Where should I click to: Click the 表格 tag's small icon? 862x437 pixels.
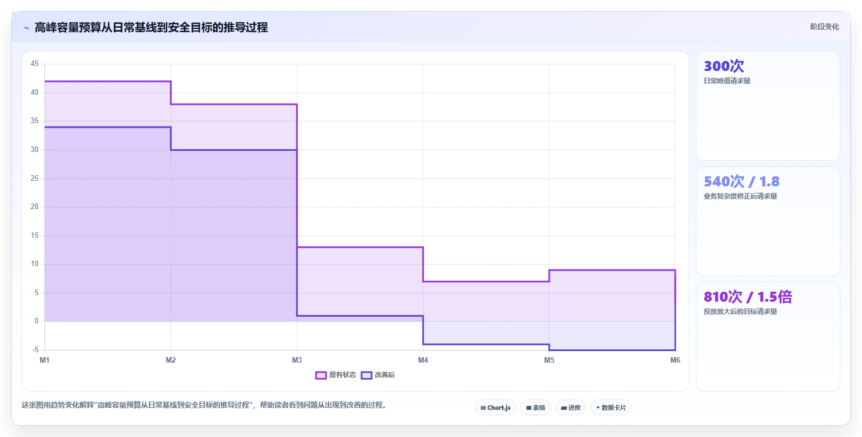[x=529, y=408]
